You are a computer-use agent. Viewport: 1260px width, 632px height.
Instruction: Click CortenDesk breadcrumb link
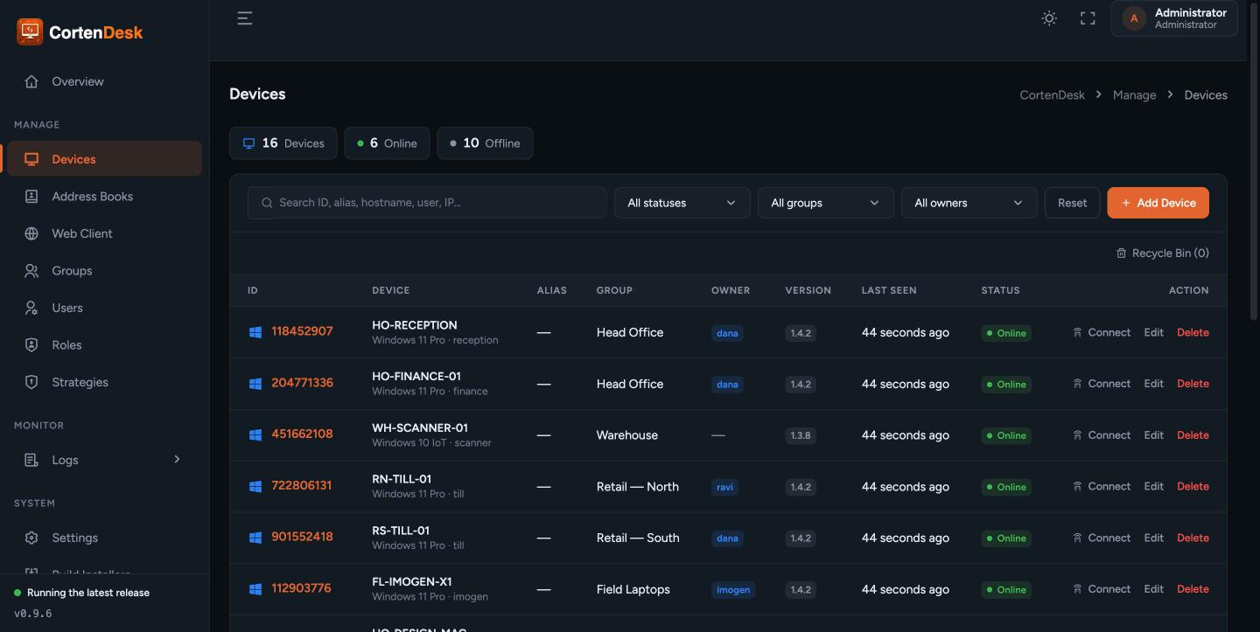tap(1052, 95)
